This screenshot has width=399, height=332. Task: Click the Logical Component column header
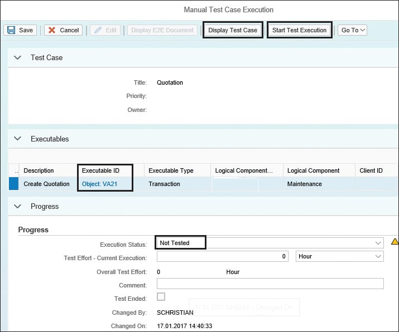click(x=313, y=170)
